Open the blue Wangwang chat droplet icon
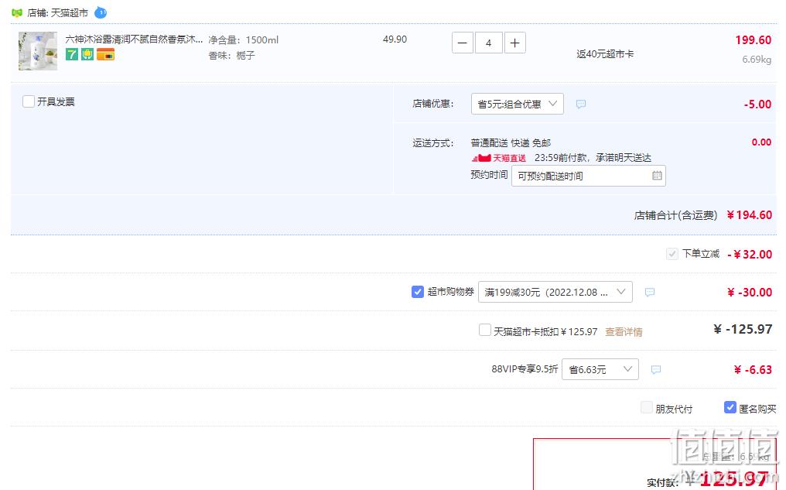This screenshot has height=490, width=786. tap(101, 12)
